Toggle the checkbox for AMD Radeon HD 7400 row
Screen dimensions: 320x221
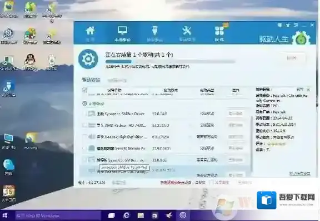tap(84, 125)
